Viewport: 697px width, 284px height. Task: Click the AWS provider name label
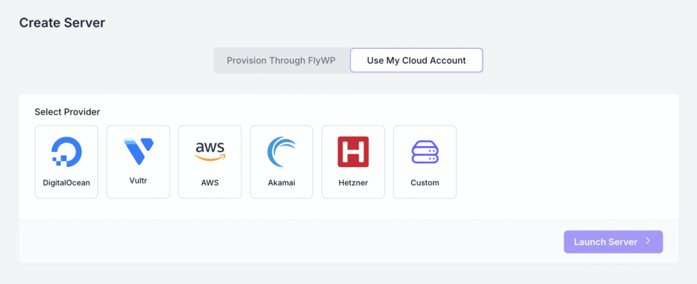tap(210, 183)
